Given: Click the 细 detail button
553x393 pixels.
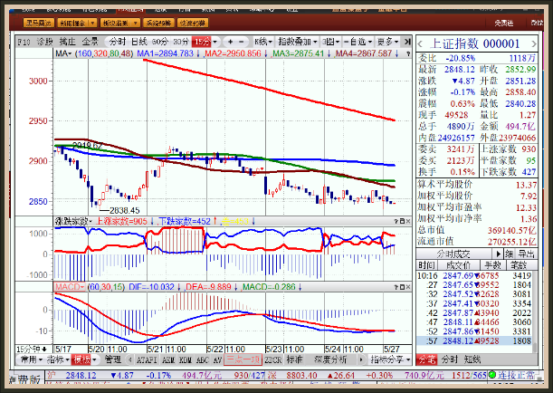Looking at the screenshot, I should pos(509,254).
